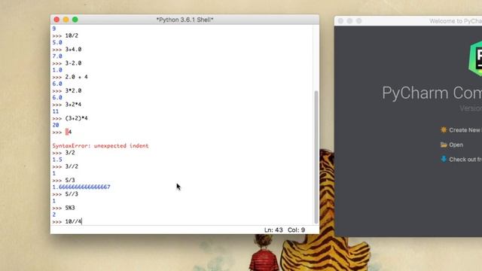Click the output 5.0
Screen dimensions: 482x271
click(x=57, y=42)
